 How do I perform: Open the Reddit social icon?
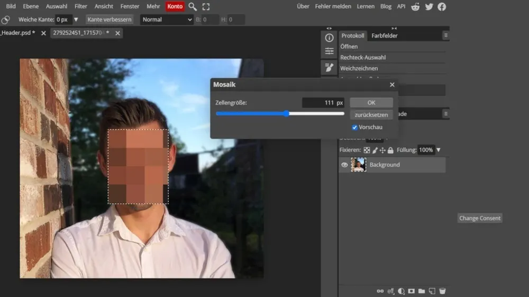pos(415,6)
